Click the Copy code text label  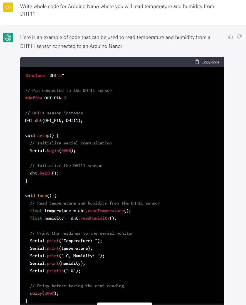[x=210, y=62]
